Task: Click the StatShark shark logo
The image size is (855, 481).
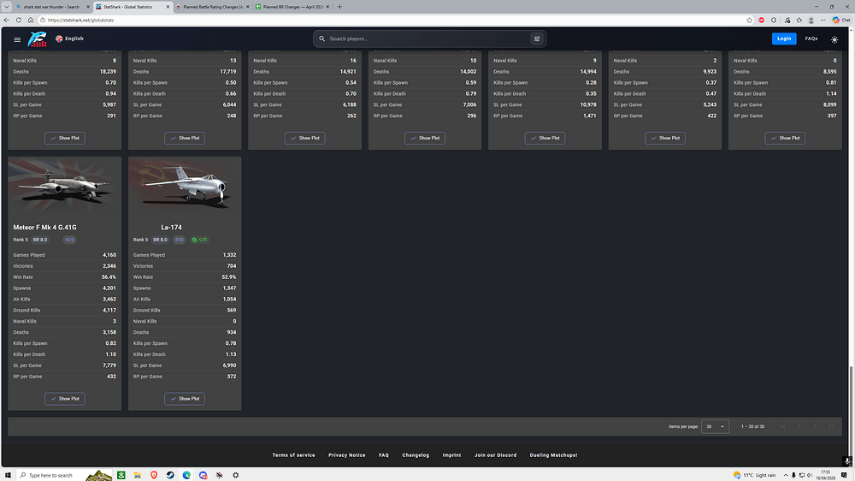Action: point(37,39)
